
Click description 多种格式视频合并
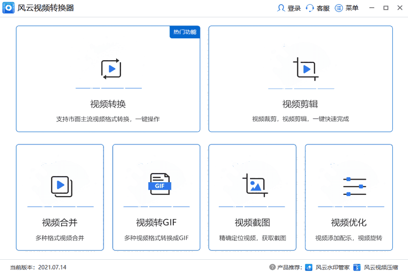[60, 238]
